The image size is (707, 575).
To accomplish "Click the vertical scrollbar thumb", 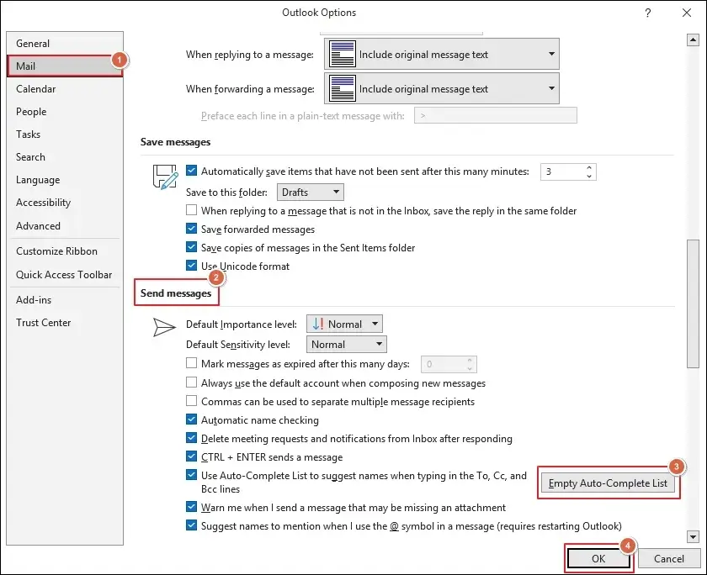I will pyautogui.click(x=693, y=304).
